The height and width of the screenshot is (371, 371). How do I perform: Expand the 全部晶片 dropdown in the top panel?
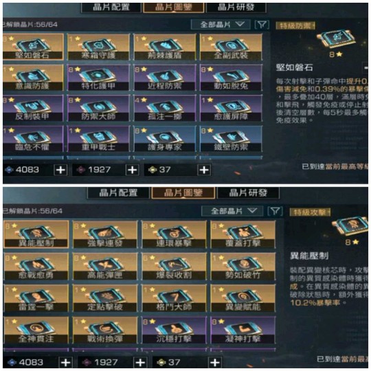point(221,24)
